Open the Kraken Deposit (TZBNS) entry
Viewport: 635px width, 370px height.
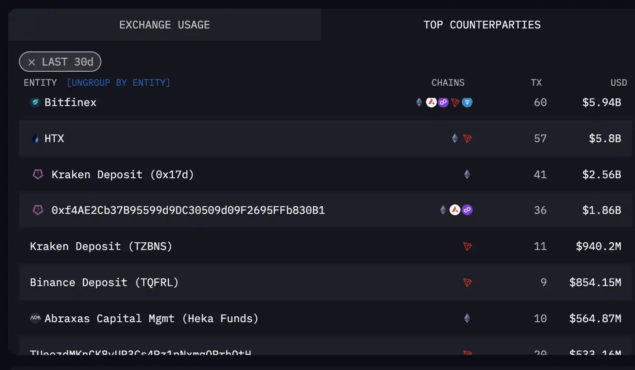tap(101, 246)
